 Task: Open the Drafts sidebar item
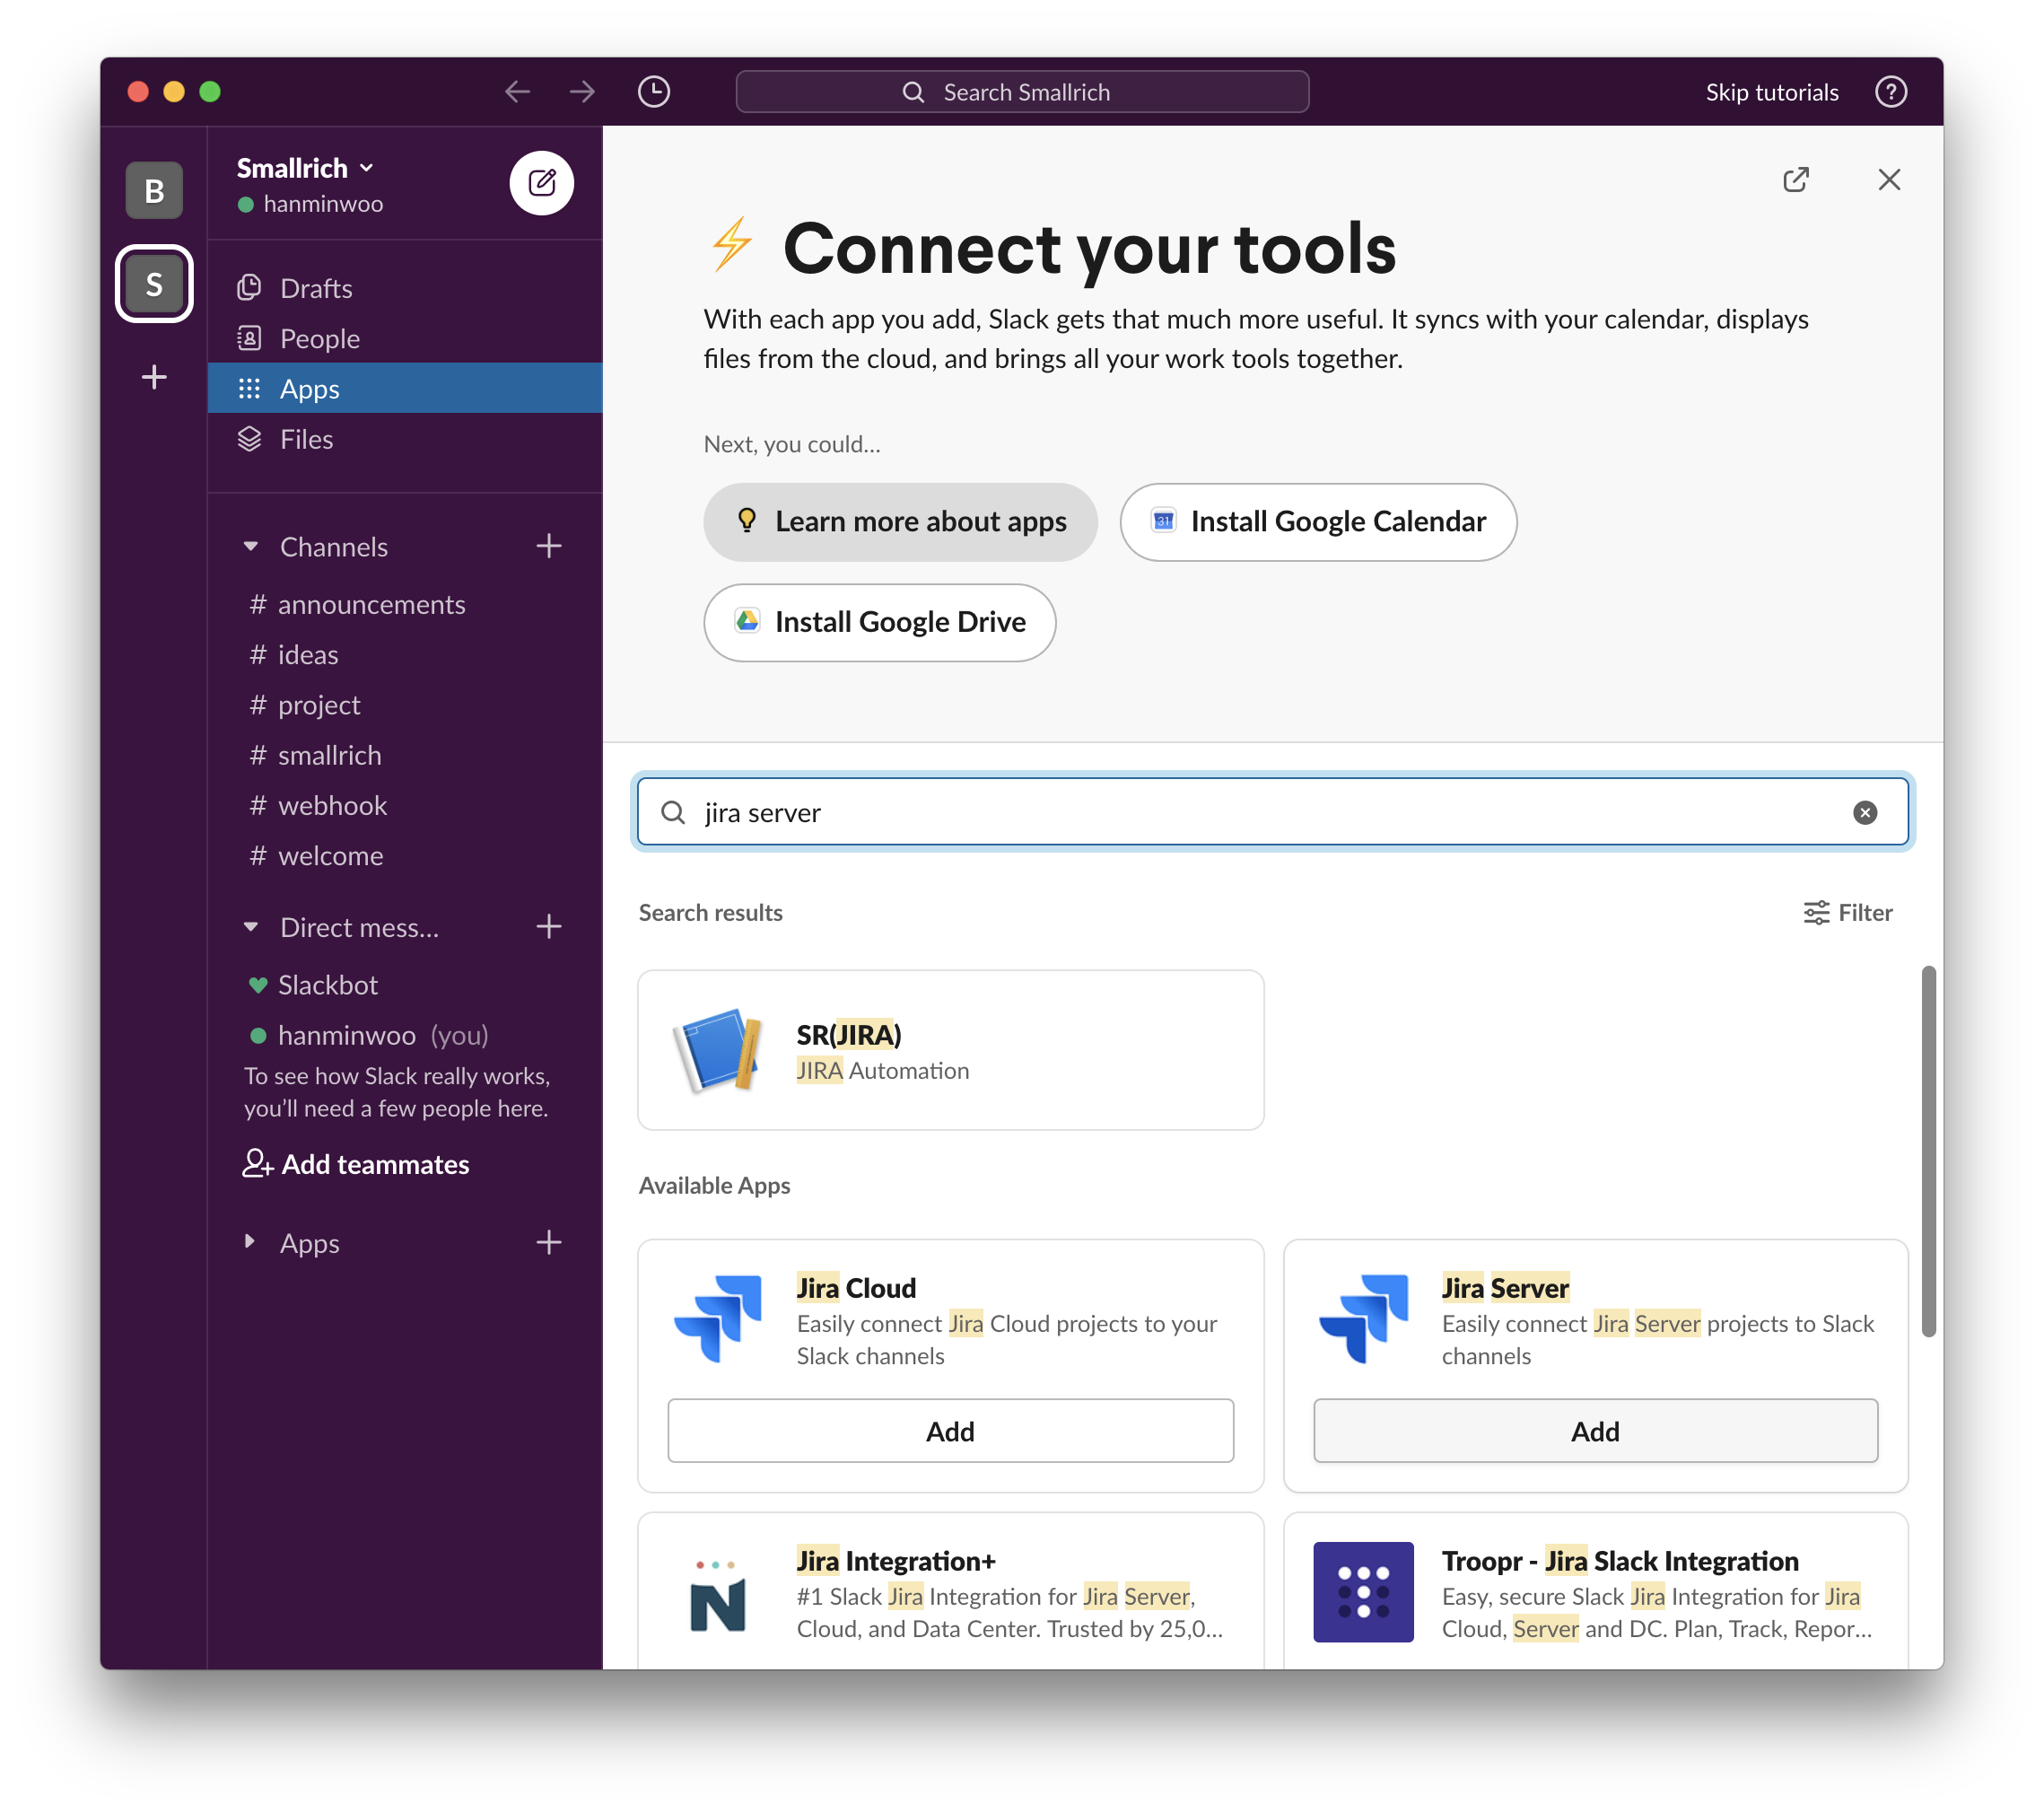click(316, 289)
